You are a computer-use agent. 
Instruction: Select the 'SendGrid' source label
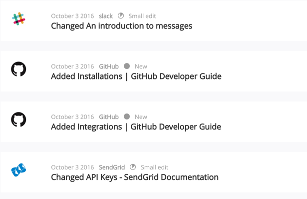pos(112,167)
